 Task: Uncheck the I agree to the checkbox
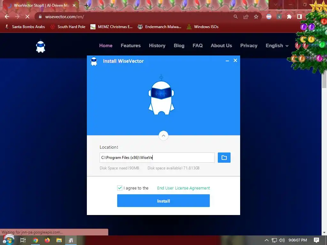[120, 188]
